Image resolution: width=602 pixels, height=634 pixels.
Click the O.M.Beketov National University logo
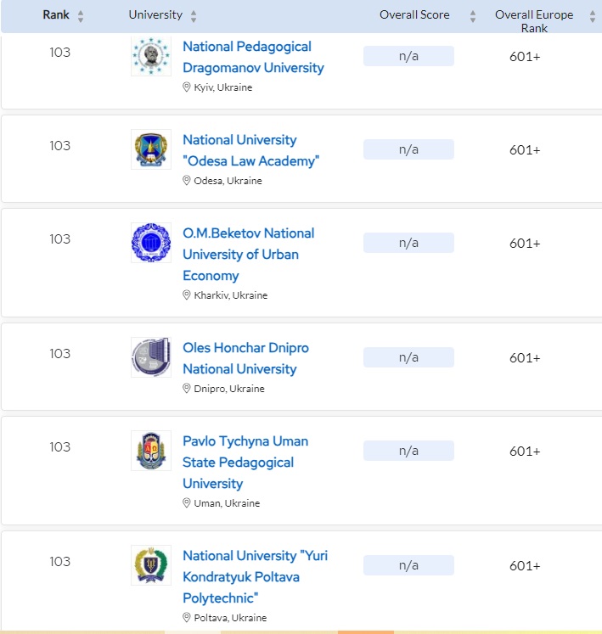pos(151,243)
